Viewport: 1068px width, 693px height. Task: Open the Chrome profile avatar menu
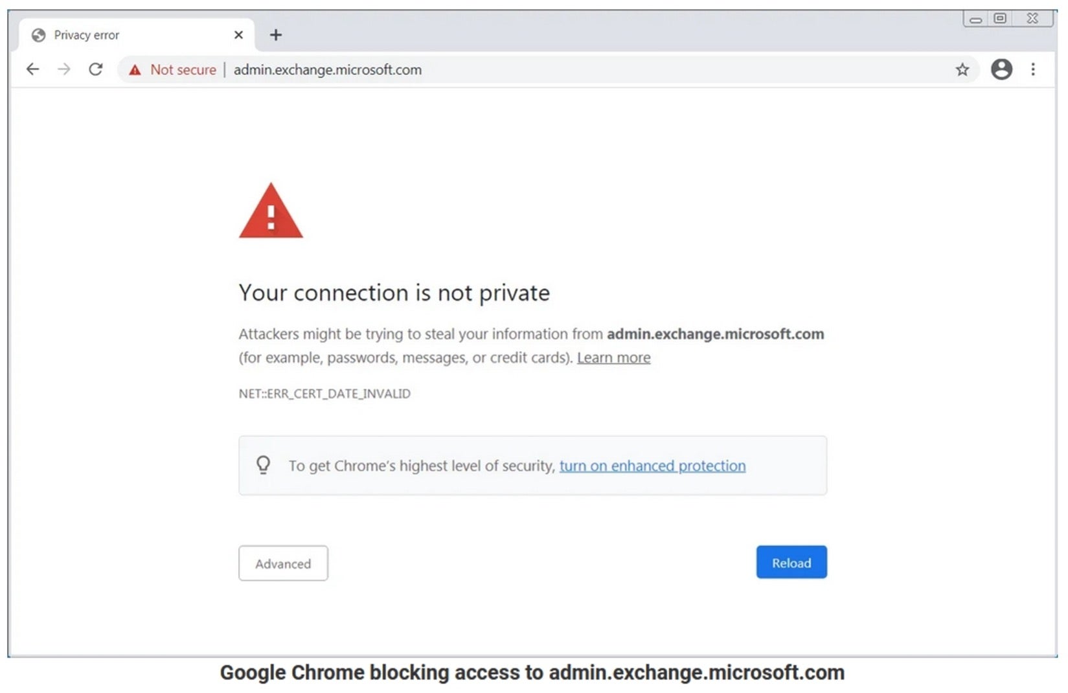click(1001, 69)
